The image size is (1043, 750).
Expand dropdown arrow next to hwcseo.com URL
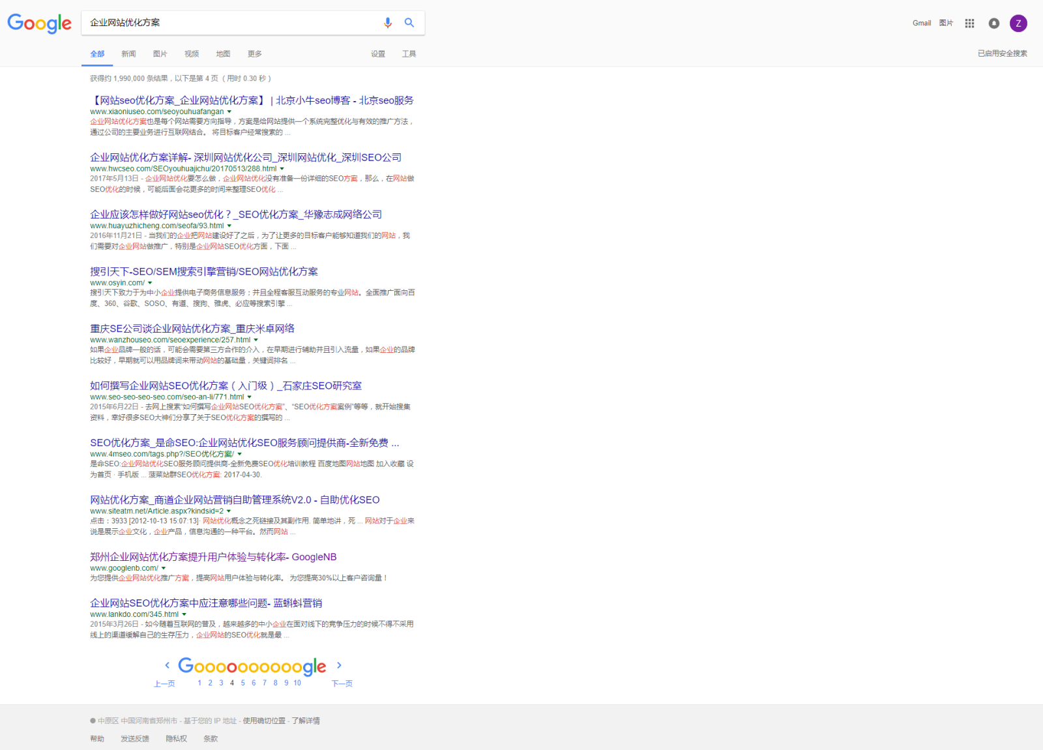(x=282, y=169)
